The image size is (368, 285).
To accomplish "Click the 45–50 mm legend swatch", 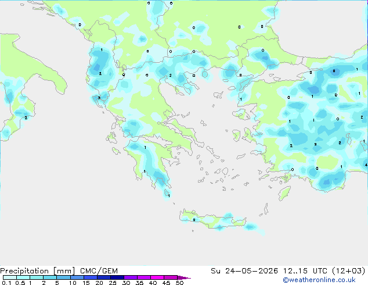I will pyautogui.click(x=171, y=277).
